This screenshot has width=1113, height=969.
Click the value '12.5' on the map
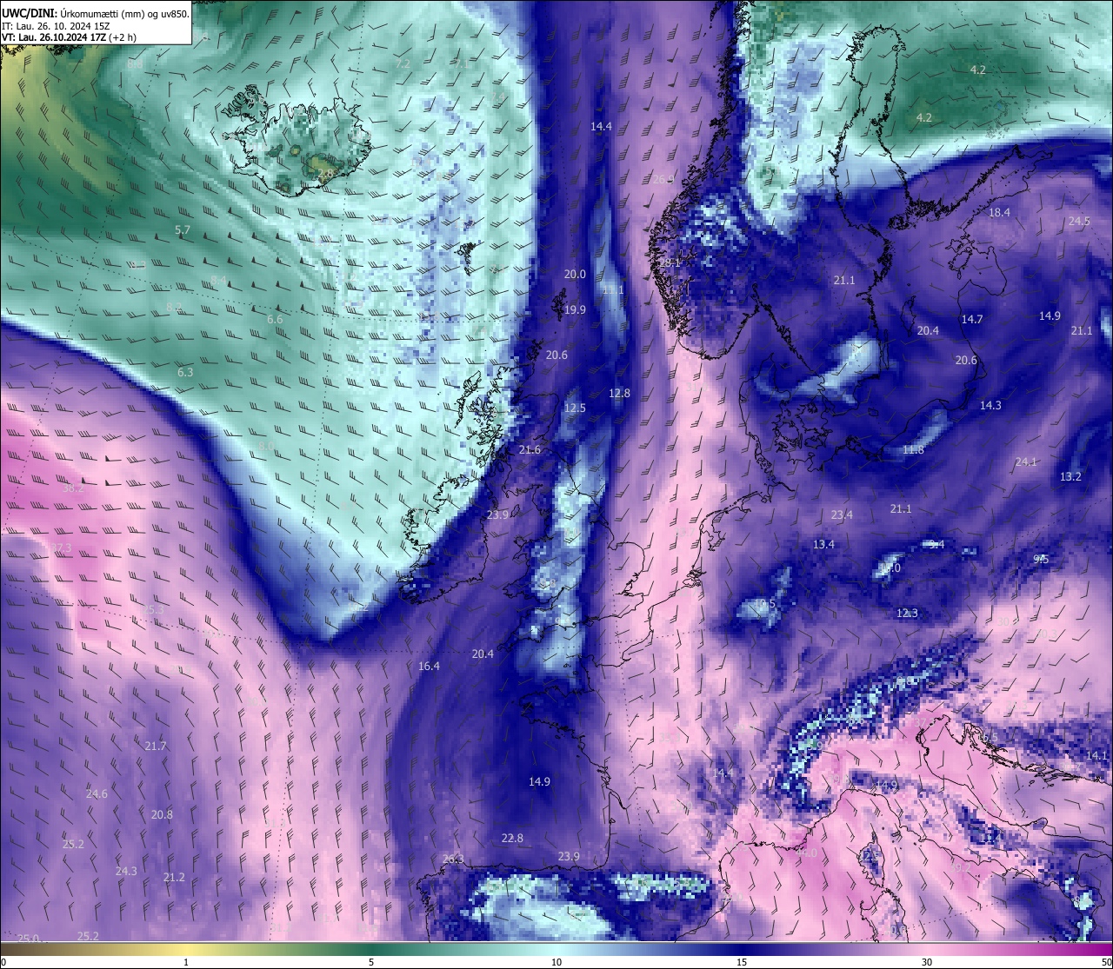coord(575,408)
